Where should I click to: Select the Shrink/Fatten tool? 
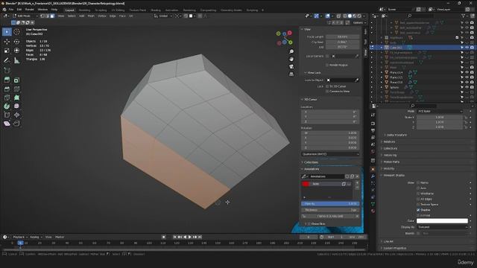pyautogui.click(x=16, y=115)
